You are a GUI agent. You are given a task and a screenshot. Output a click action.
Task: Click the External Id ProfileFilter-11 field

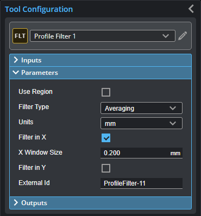coord(141,183)
